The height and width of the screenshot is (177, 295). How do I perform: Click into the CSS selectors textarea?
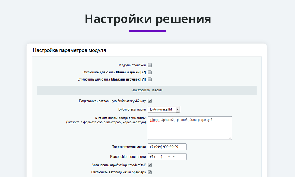[x=189, y=130]
